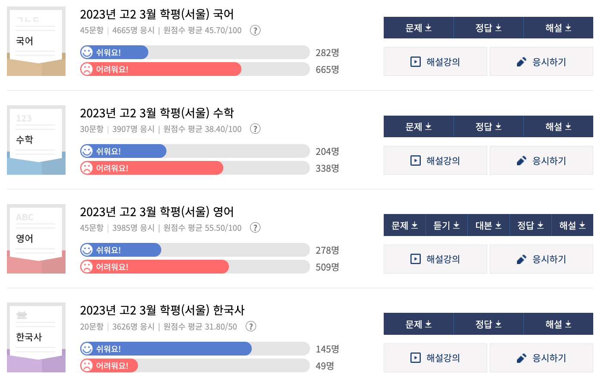
Task: Open the 2023년 고2 3월 학평 영어 title
Action: (157, 212)
